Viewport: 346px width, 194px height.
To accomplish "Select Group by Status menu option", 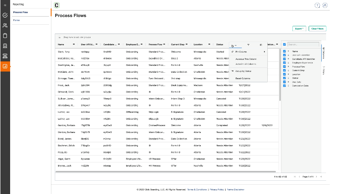I will click(x=244, y=71).
